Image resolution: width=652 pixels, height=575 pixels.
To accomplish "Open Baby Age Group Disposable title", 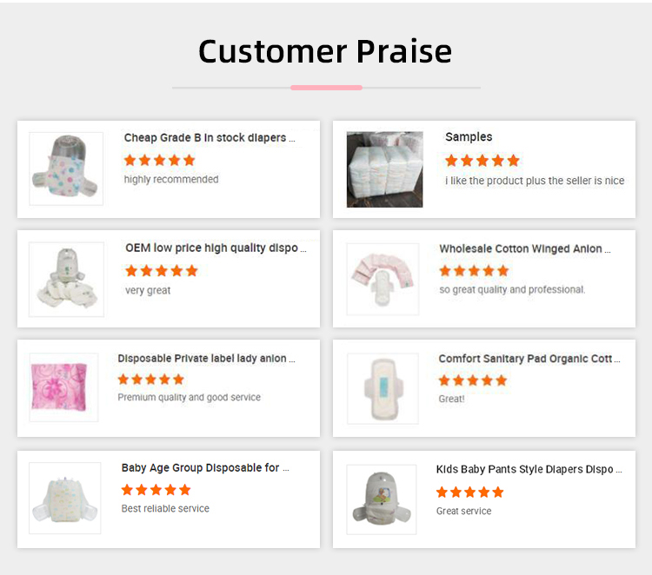I will 205,467.
